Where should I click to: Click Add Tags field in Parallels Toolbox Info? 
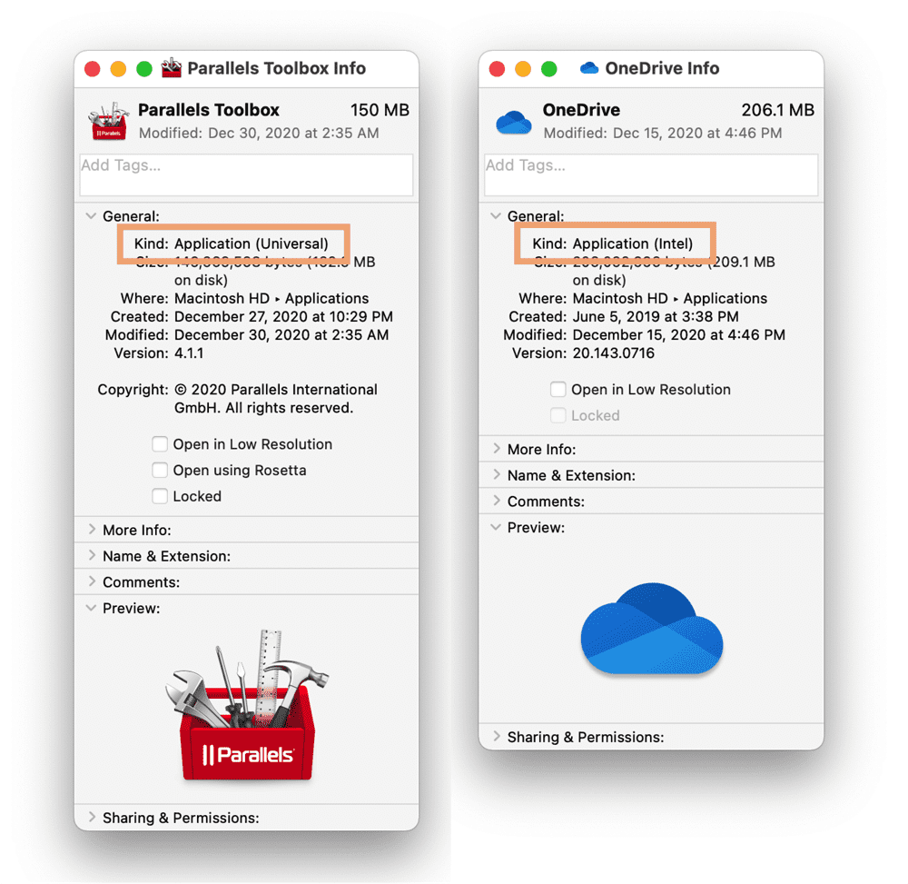tap(247, 175)
